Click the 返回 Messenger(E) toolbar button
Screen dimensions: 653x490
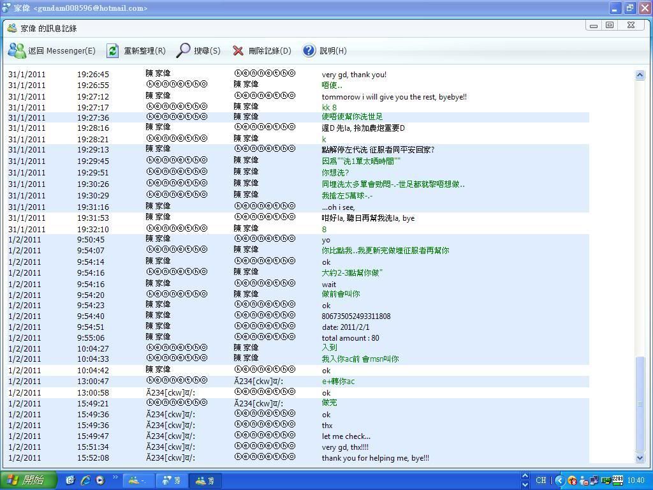click(x=52, y=51)
